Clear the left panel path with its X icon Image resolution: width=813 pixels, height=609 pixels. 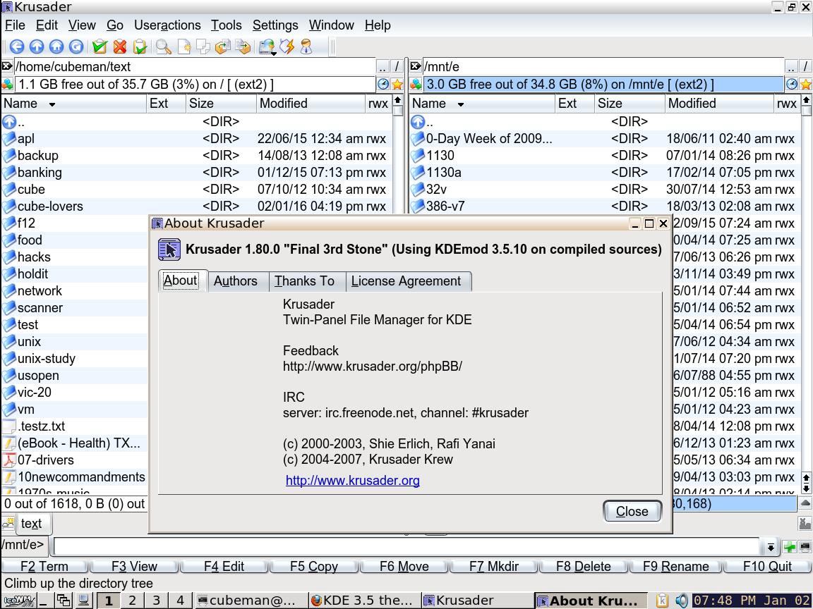(x=7, y=66)
